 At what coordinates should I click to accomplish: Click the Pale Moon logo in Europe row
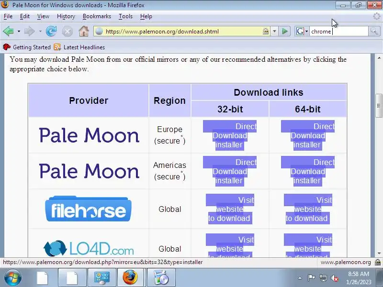(89, 135)
